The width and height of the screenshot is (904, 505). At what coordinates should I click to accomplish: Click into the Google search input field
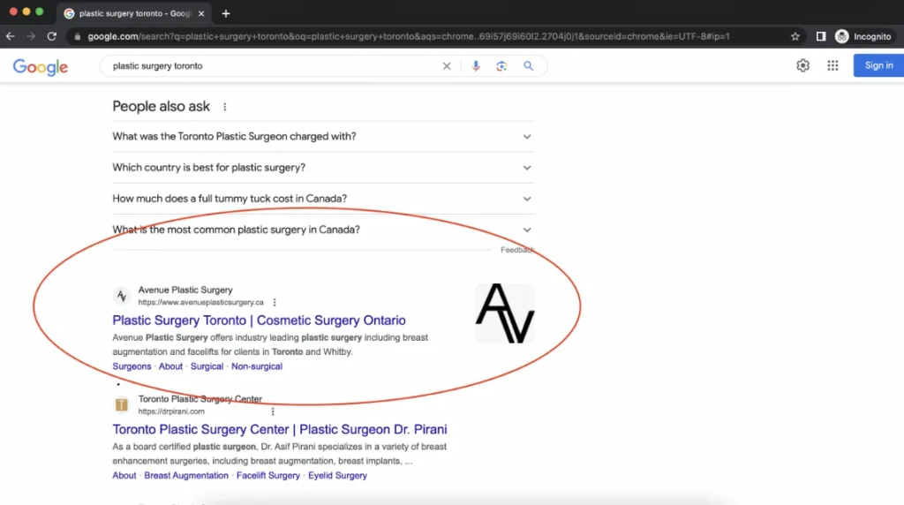(265, 66)
